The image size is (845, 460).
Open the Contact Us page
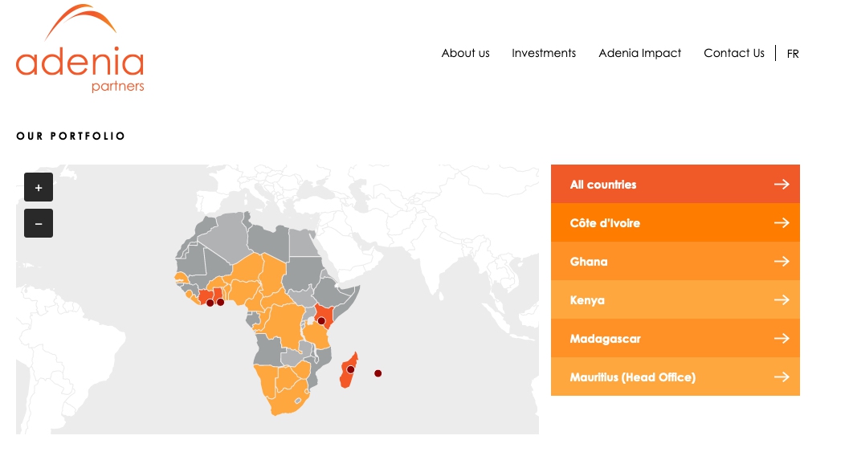(733, 53)
